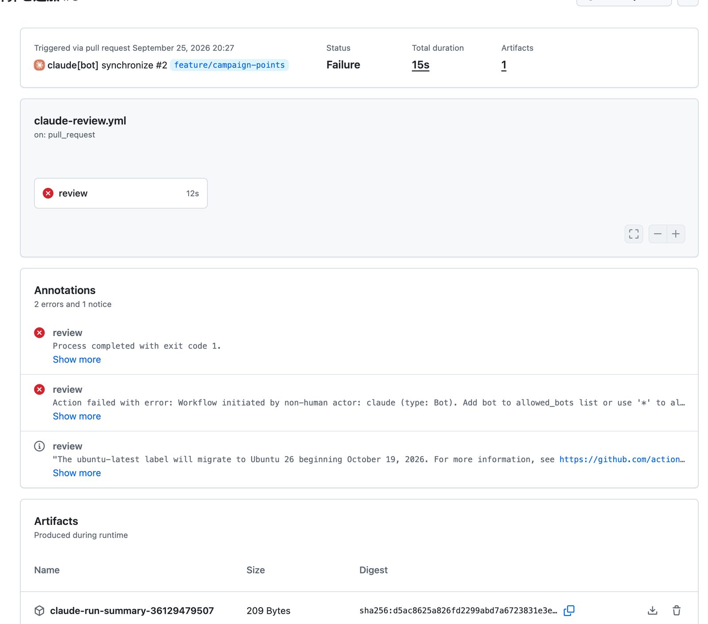The width and height of the screenshot is (708, 624).
Task: Click the '12s' job duration text
Action: (192, 193)
